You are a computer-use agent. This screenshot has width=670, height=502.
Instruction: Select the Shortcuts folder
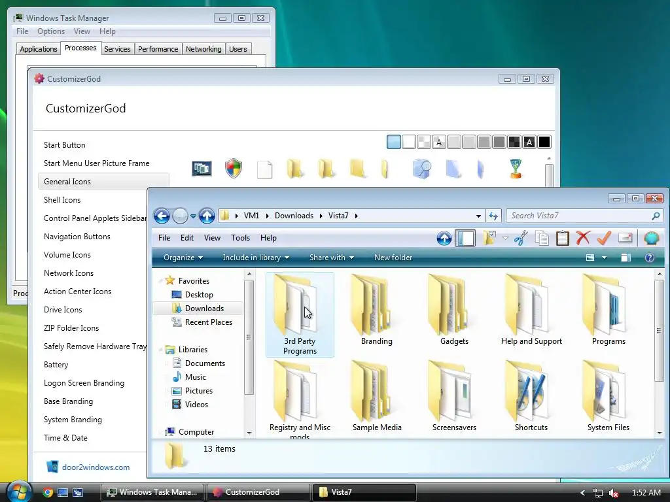tap(531, 396)
